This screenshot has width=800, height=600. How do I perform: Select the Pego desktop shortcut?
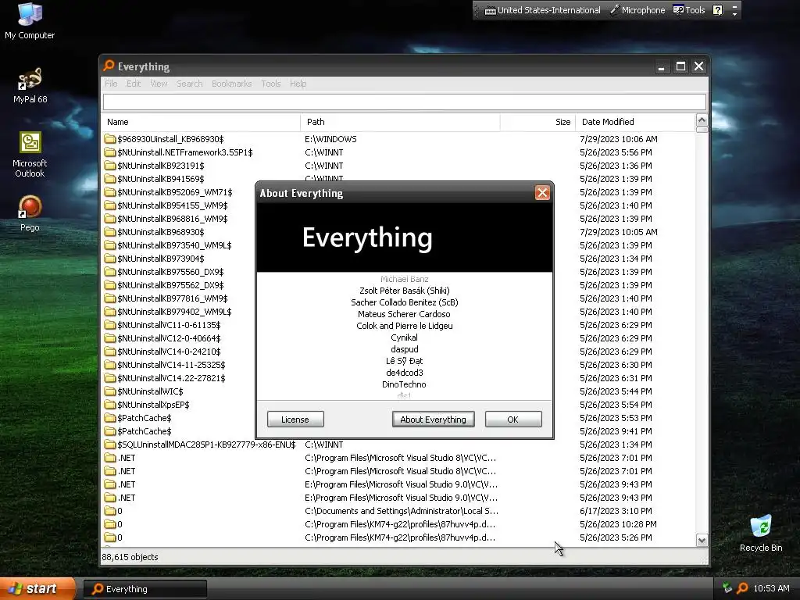[x=30, y=213]
